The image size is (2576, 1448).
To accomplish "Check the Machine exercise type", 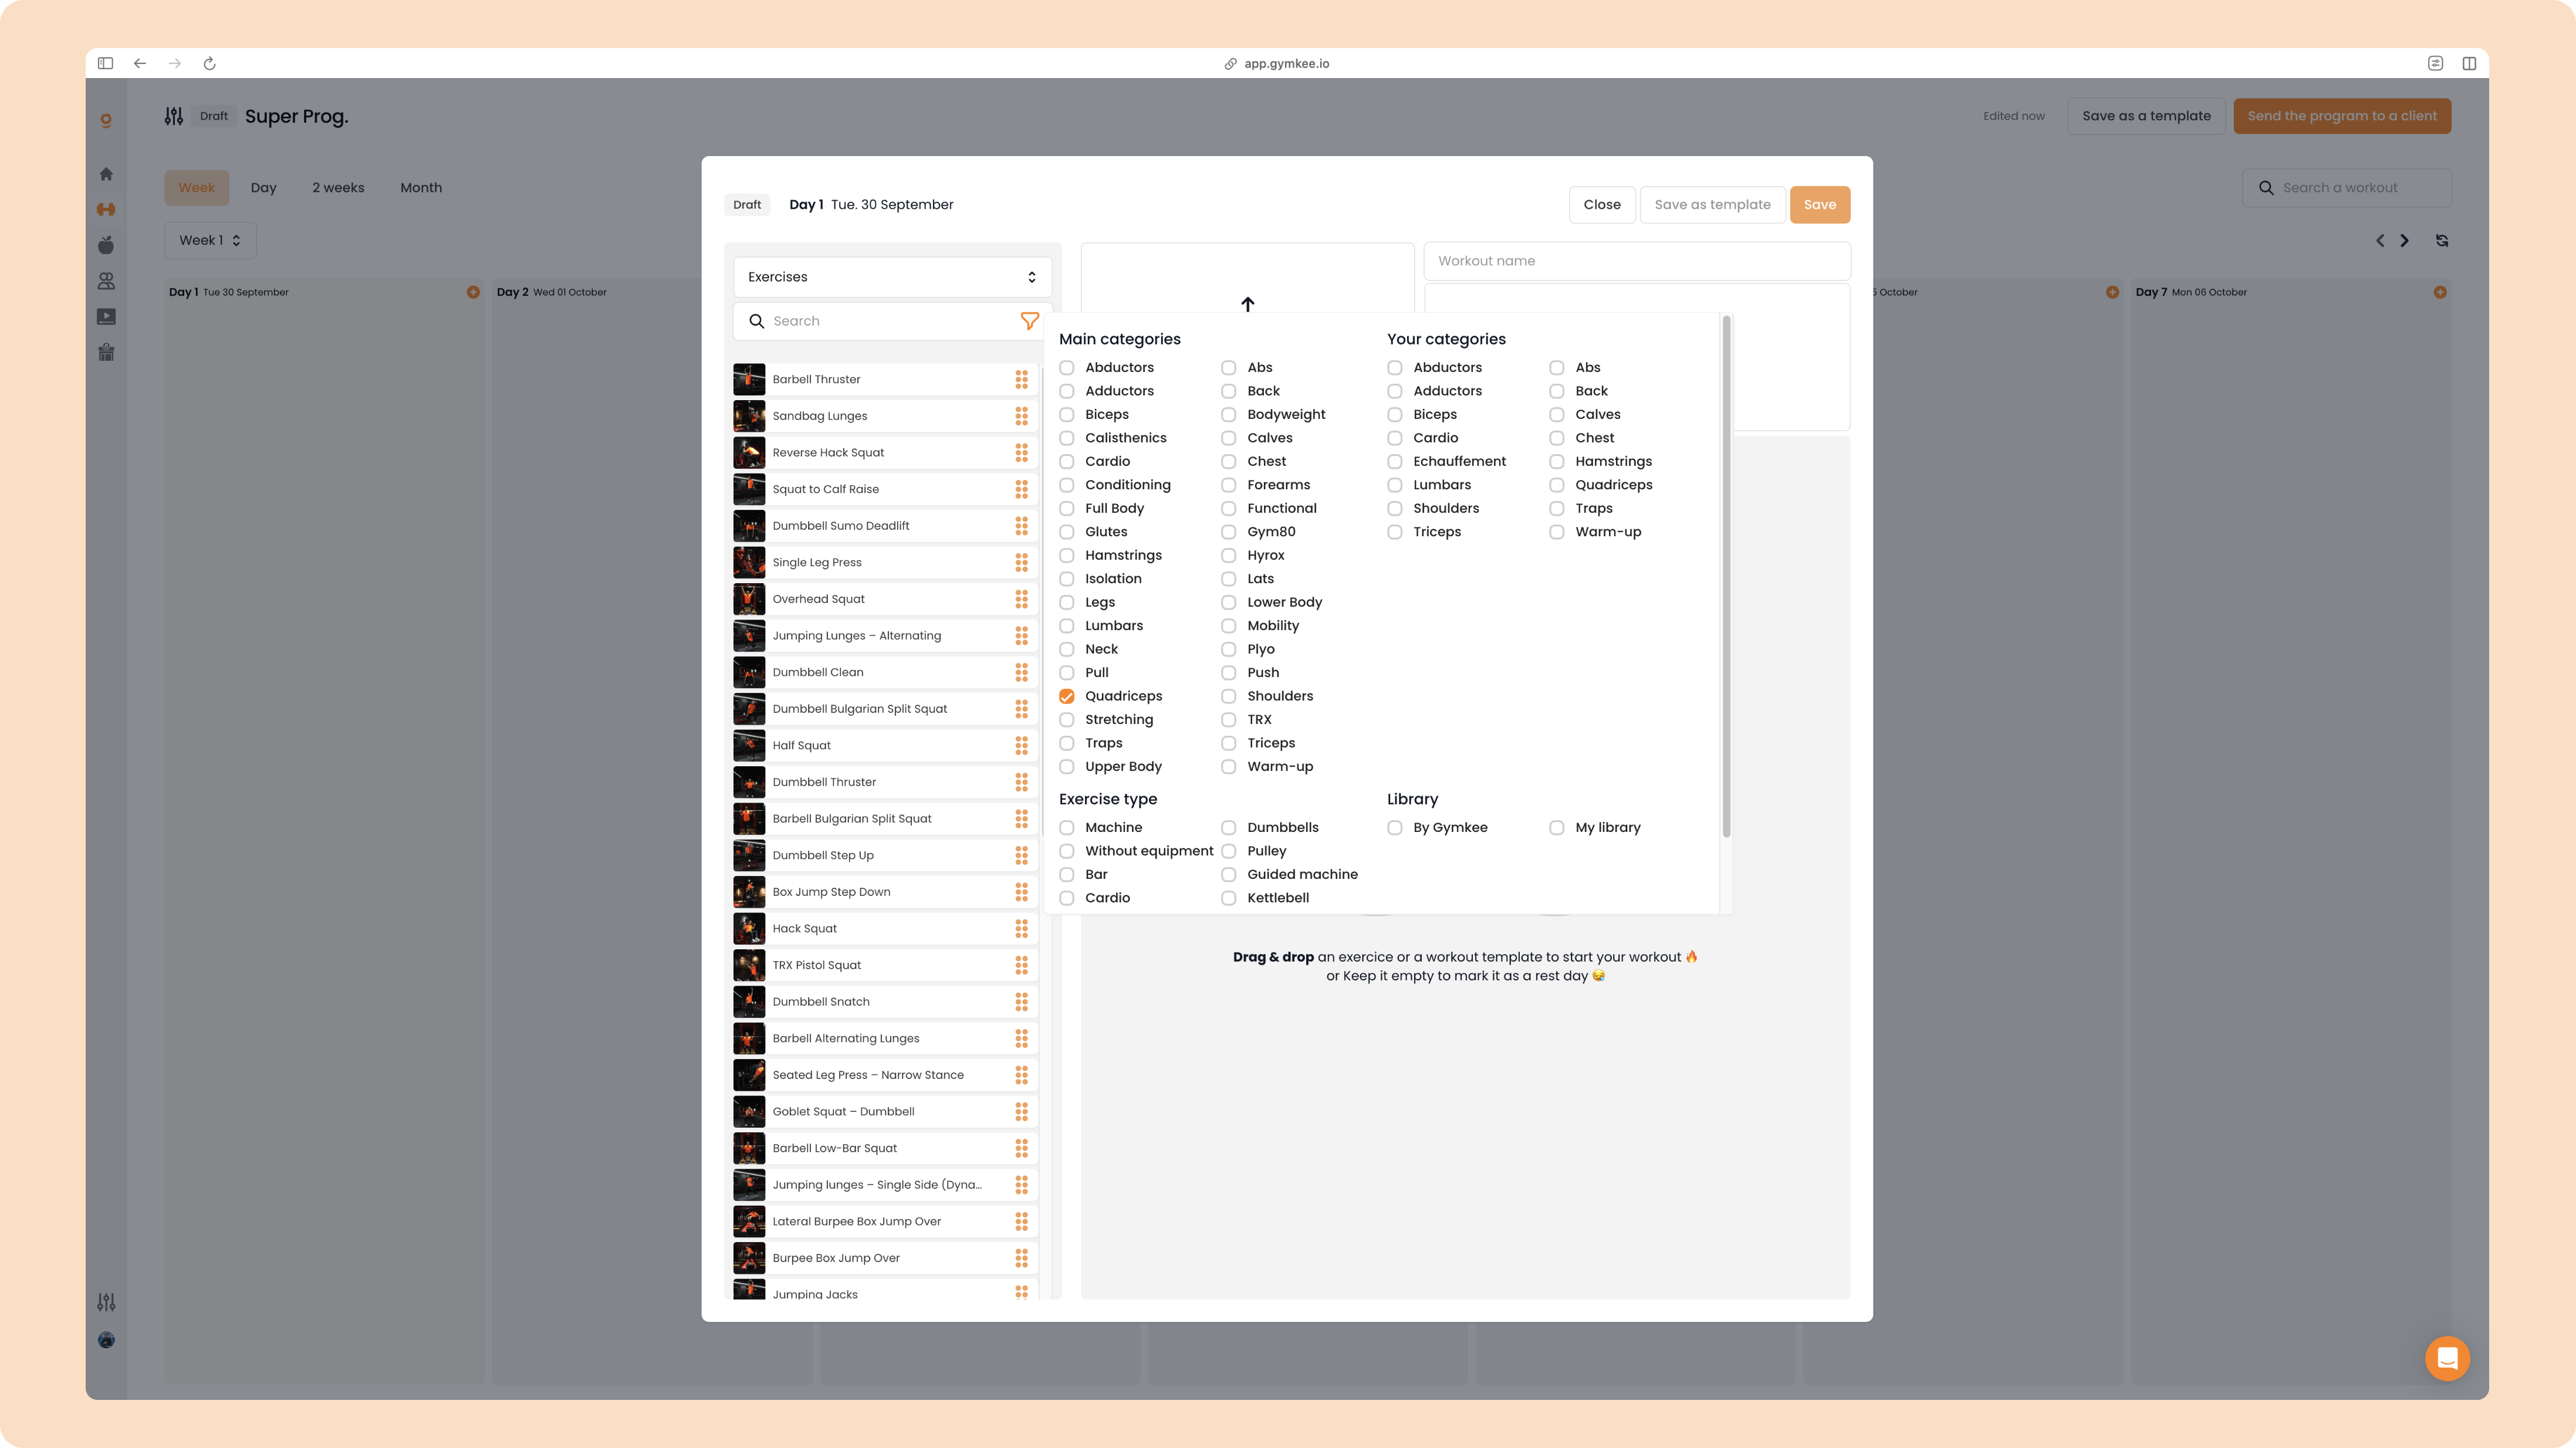I will [x=1067, y=827].
